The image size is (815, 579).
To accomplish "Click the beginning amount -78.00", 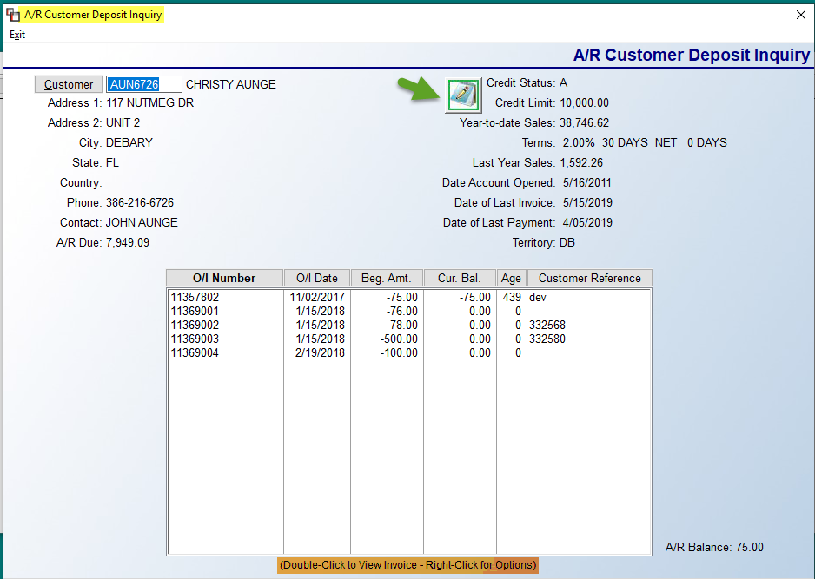I will pos(401,325).
